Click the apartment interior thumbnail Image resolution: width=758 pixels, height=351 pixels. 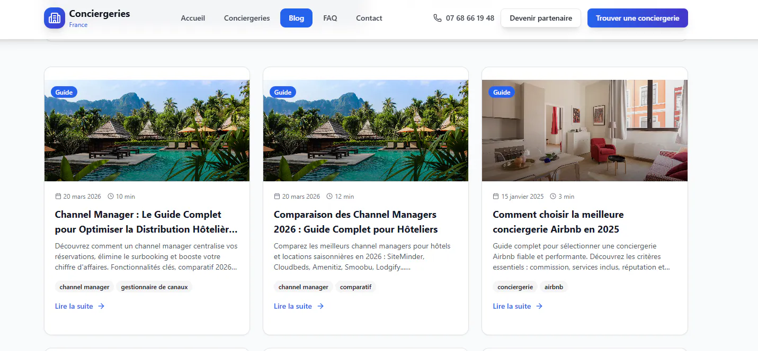pyautogui.click(x=585, y=131)
